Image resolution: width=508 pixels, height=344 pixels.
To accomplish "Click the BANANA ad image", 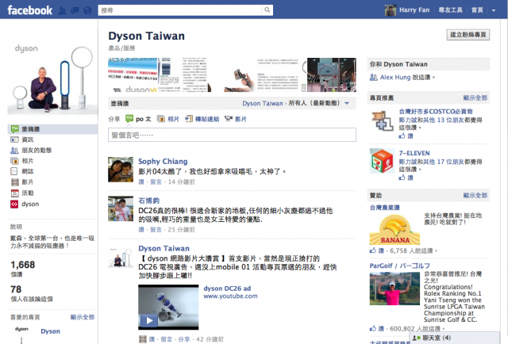I will coord(395,229).
